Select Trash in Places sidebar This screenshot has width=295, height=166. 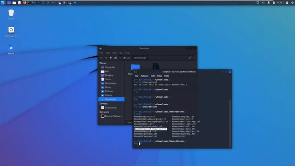(112, 79)
